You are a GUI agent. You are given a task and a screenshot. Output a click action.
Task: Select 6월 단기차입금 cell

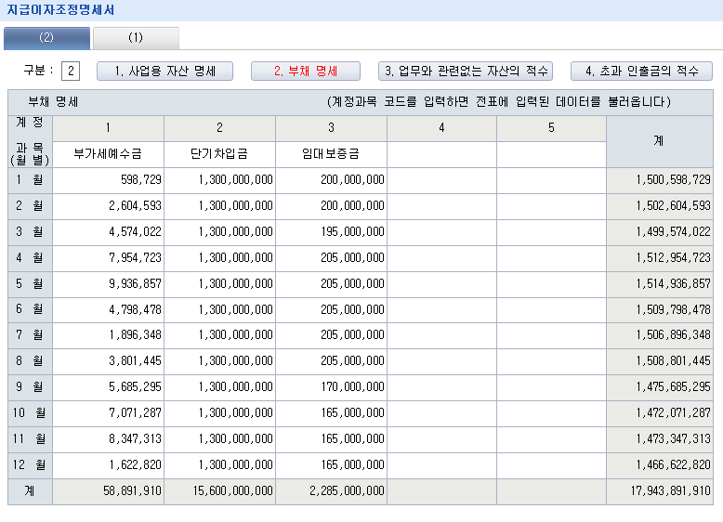(x=219, y=309)
